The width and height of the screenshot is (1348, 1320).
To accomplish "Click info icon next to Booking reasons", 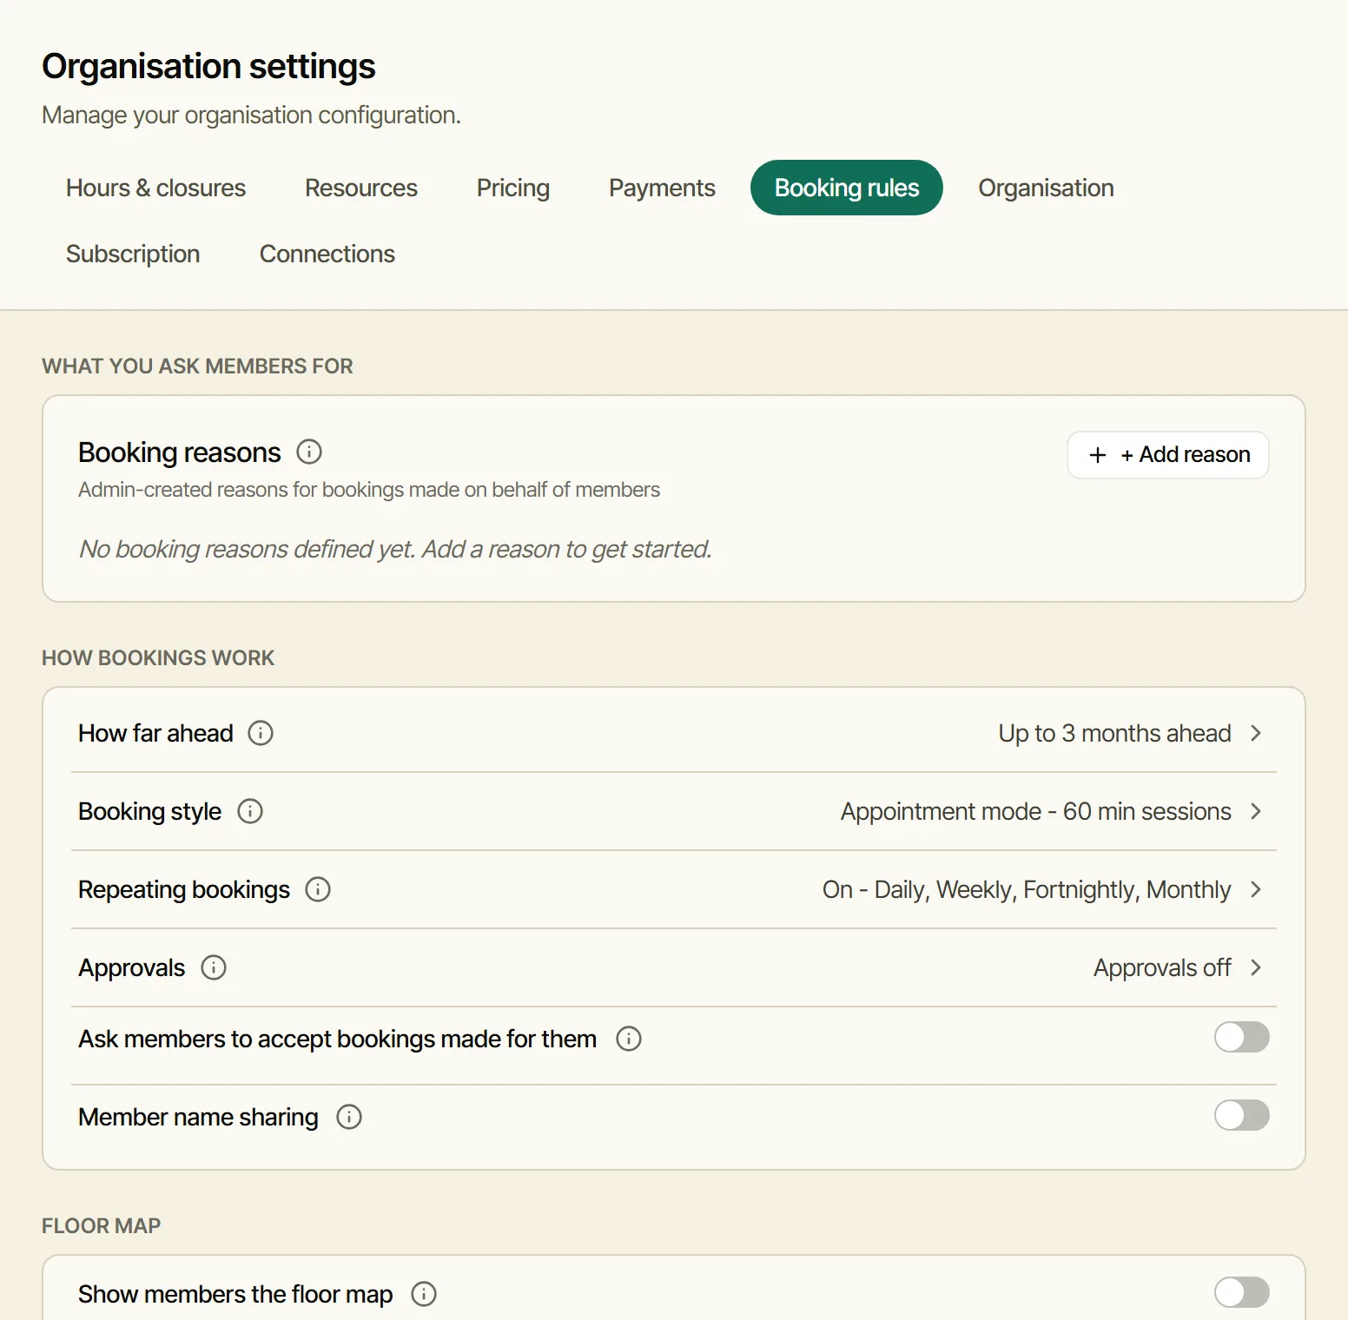I will tap(309, 452).
